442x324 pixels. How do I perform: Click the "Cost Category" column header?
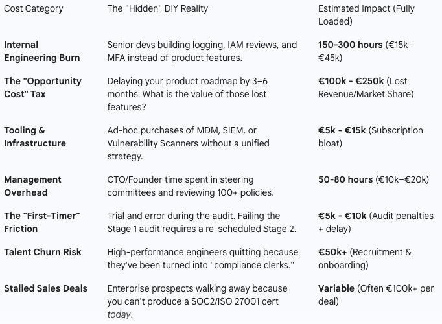tap(34, 8)
